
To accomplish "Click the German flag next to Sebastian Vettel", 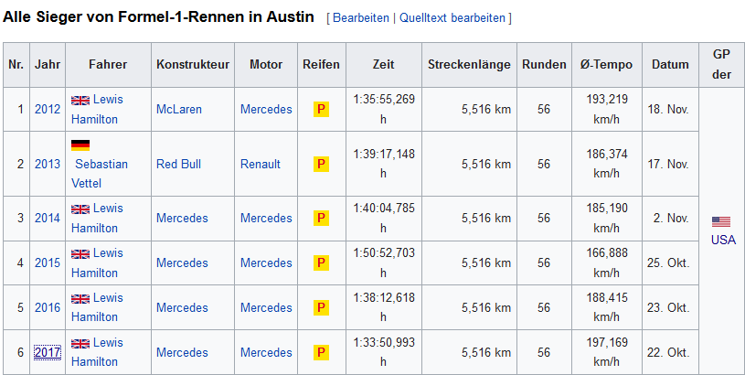I will point(80,145).
